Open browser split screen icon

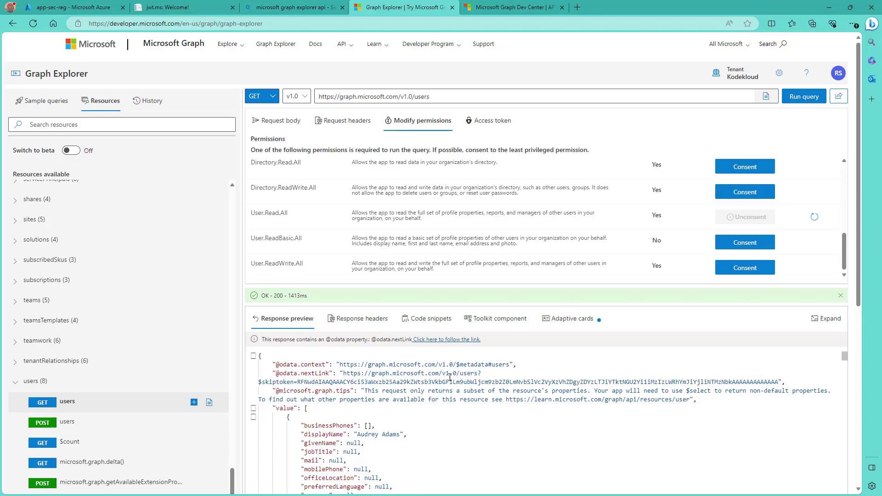pyautogui.click(x=771, y=23)
